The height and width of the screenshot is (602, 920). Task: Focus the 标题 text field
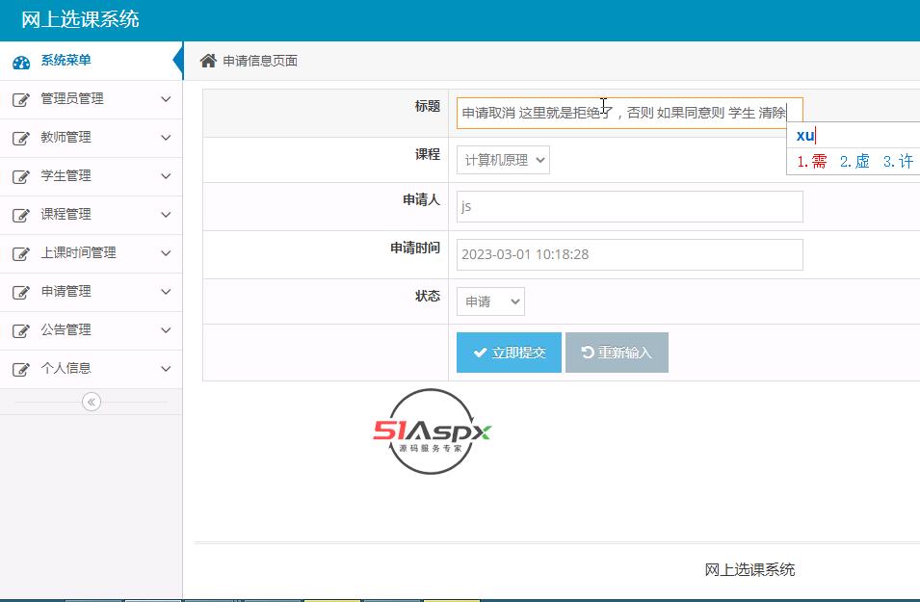click(x=630, y=114)
